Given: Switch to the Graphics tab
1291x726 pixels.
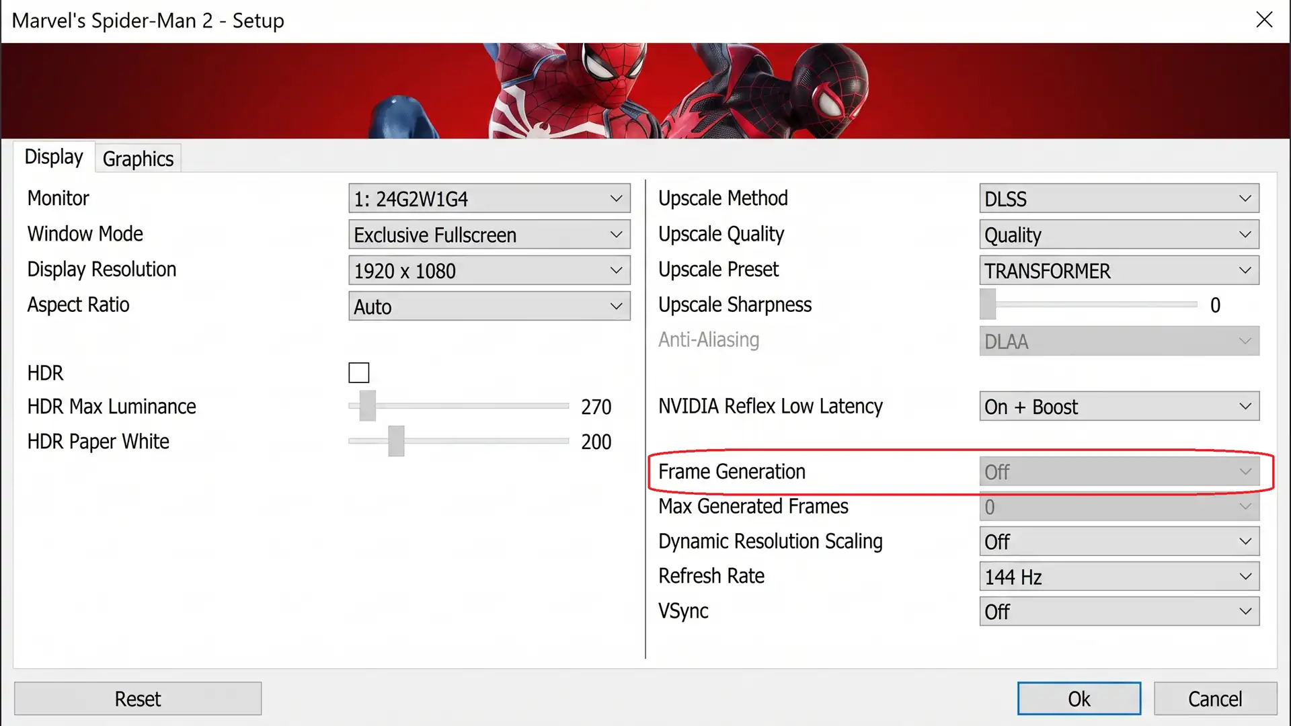Looking at the screenshot, I should (x=138, y=159).
